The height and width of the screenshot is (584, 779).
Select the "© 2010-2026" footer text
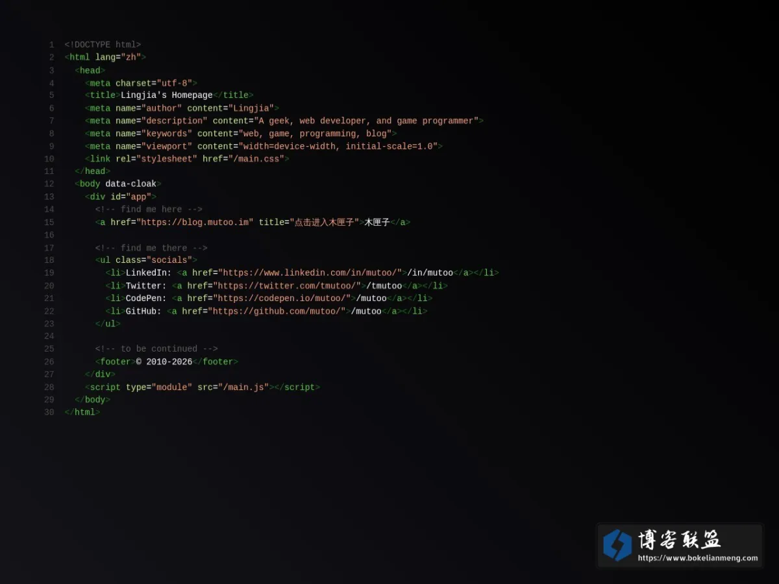pos(164,362)
